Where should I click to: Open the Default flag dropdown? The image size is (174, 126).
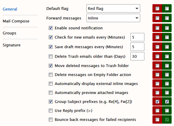113,8
